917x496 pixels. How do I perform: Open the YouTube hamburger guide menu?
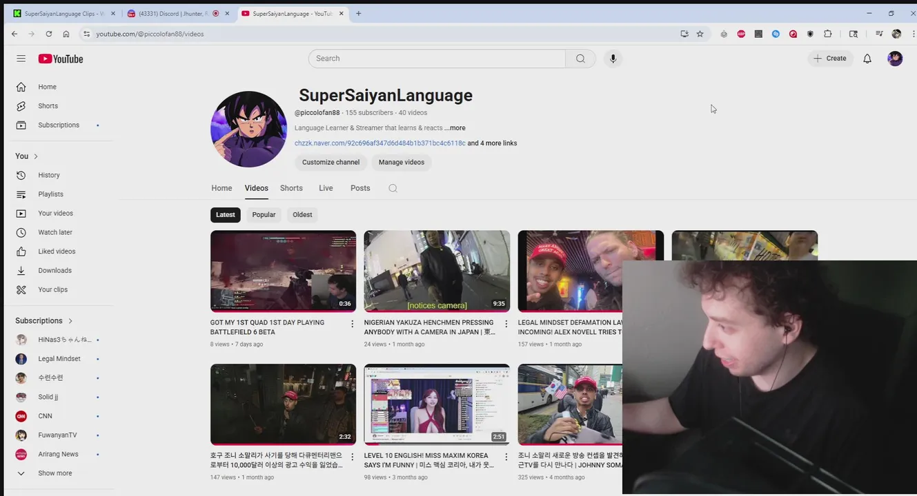point(21,59)
